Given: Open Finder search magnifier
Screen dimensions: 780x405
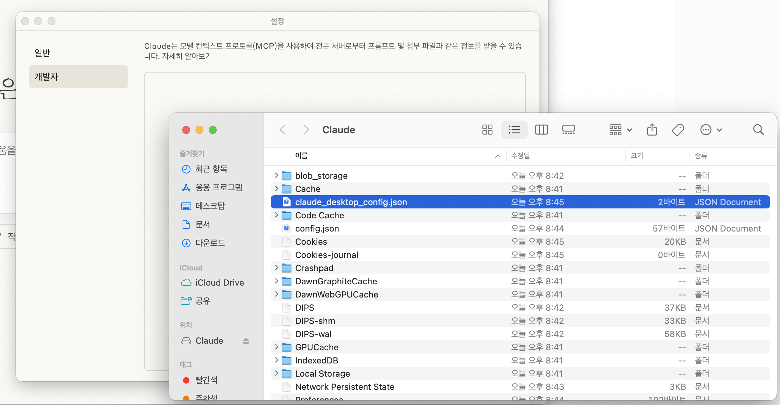Looking at the screenshot, I should pos(758,130).
